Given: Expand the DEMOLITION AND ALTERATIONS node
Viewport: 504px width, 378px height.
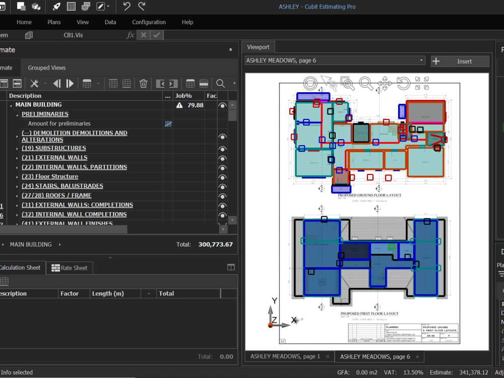Looking at the screenshot, I should click(17, 137).
